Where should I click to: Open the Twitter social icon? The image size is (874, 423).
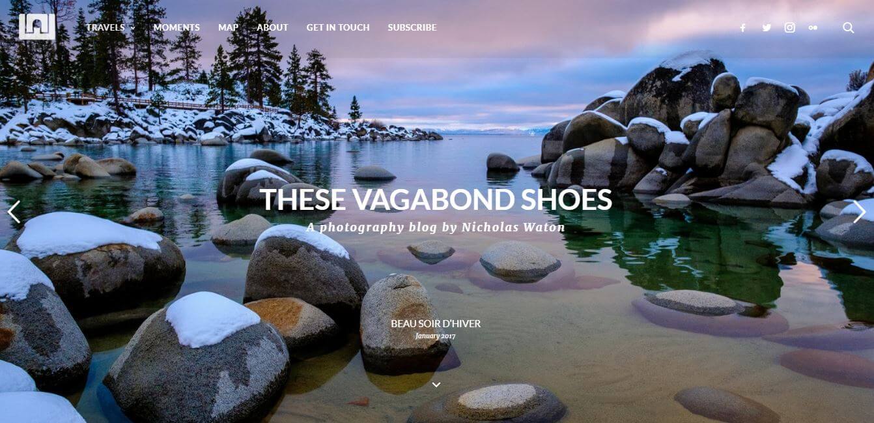[767, 28]
